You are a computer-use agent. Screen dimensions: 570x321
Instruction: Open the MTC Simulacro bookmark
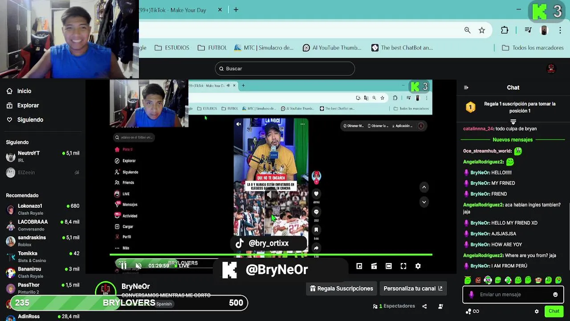264,48
